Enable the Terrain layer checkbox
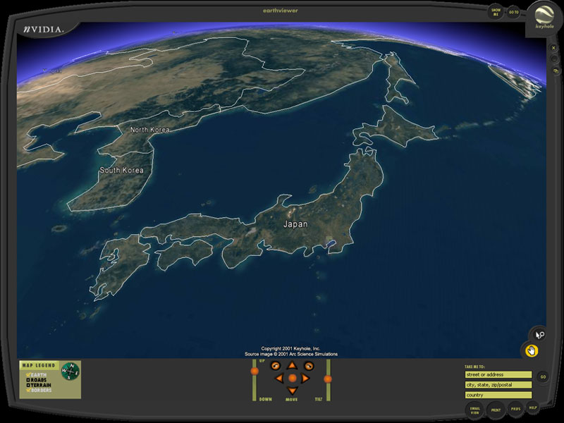 tap(28, 385)
